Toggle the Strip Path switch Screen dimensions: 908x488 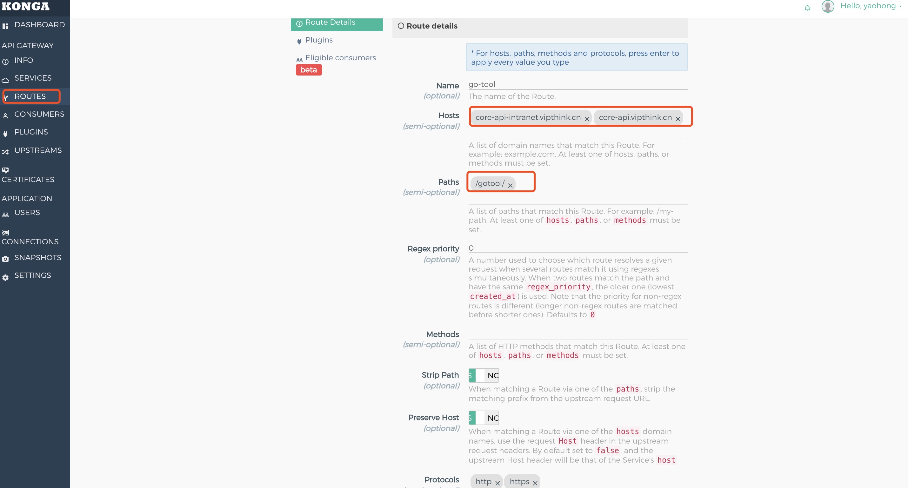(x=484, y=375)
